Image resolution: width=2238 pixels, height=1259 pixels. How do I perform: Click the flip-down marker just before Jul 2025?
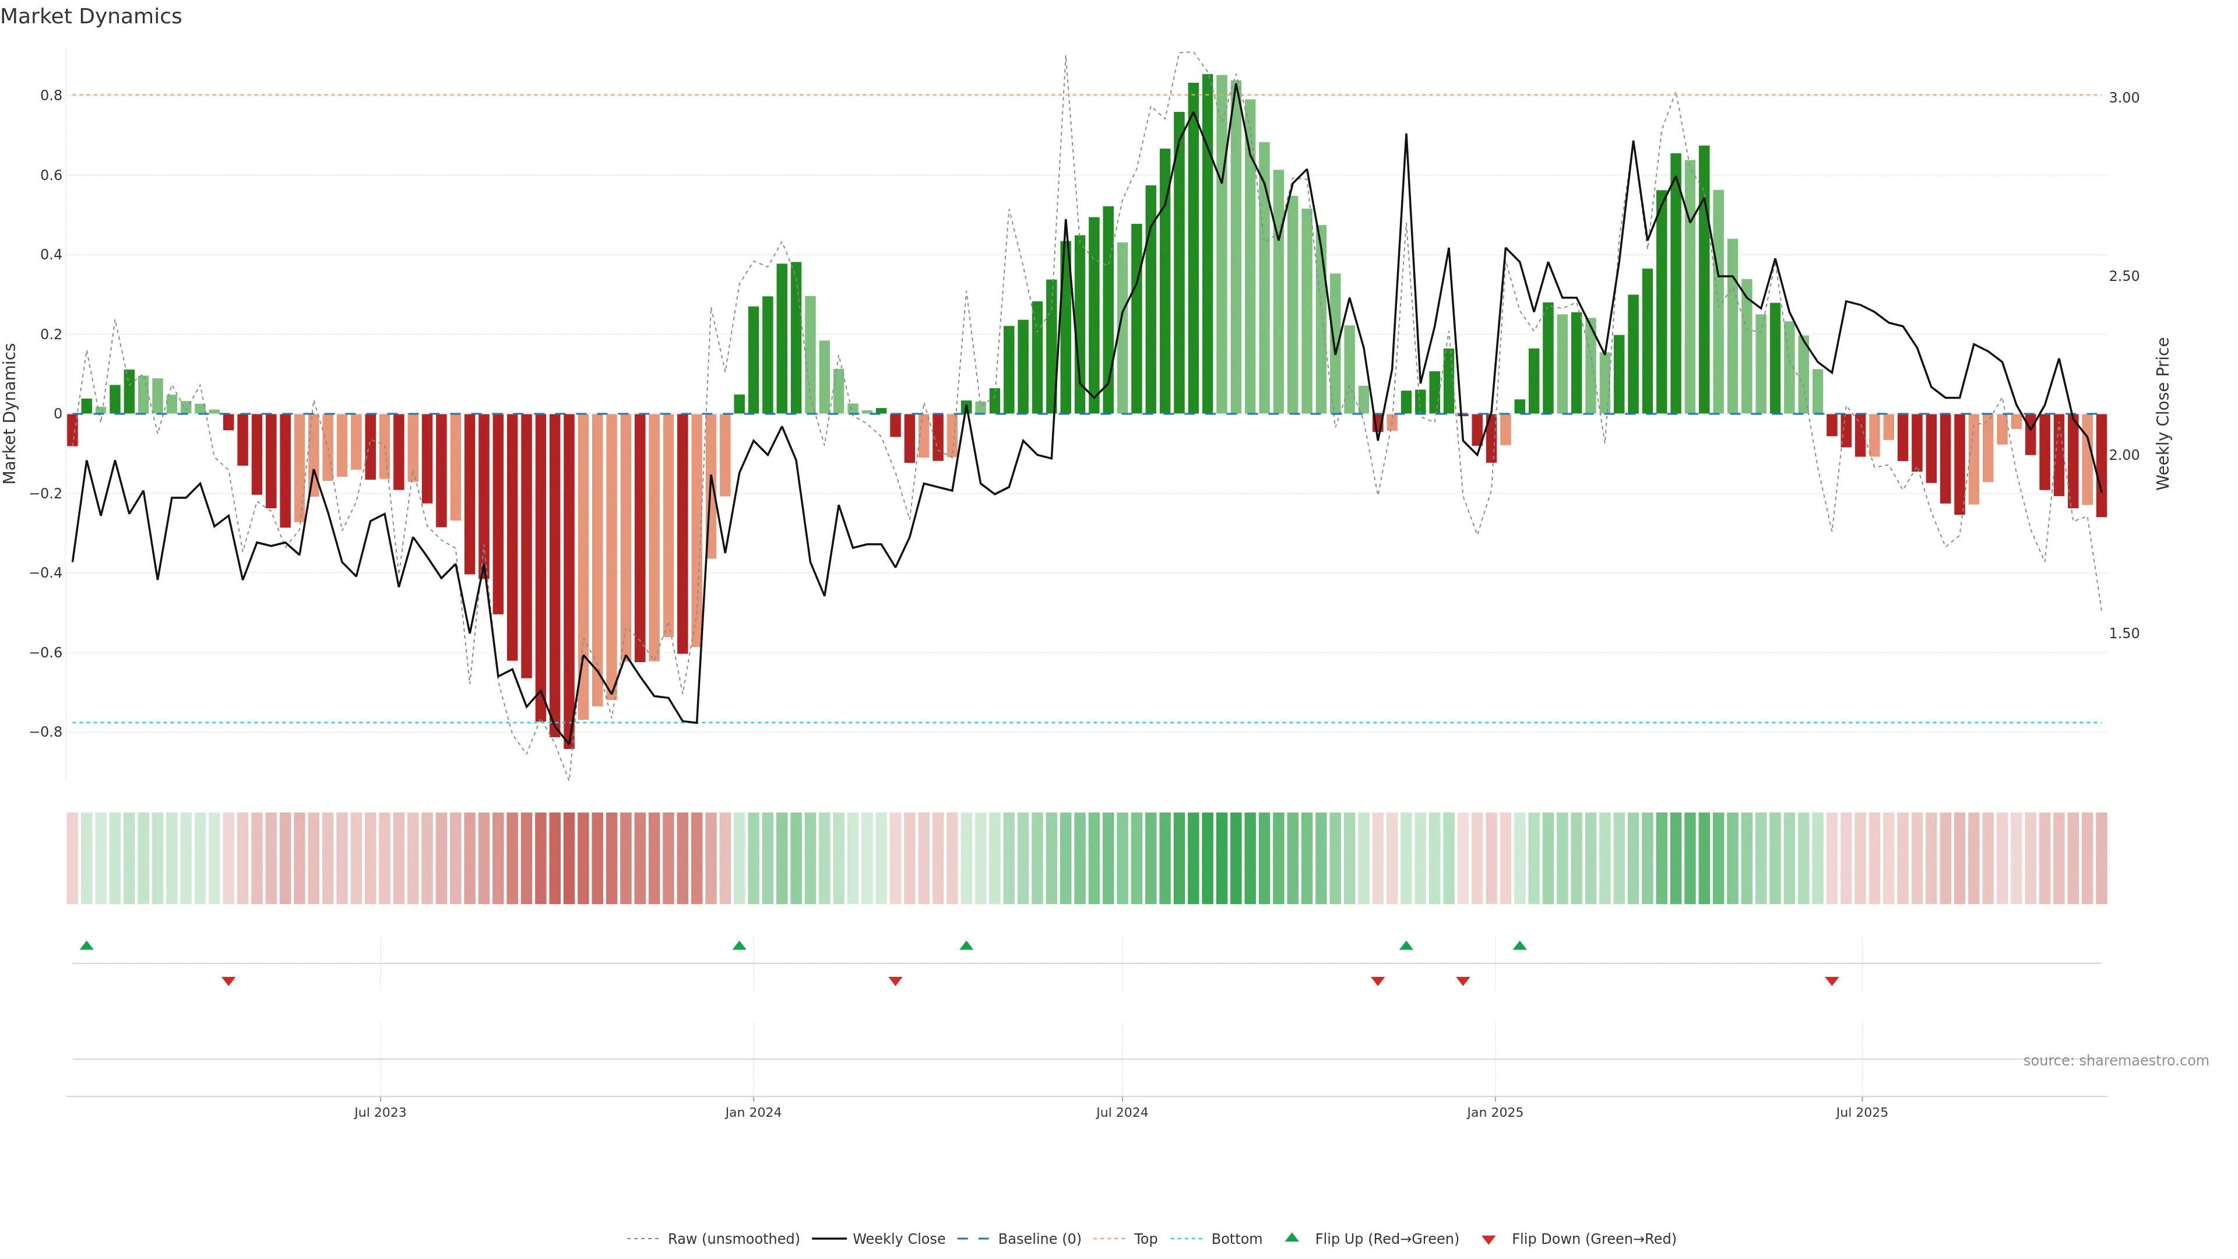tap(1832, 981)
